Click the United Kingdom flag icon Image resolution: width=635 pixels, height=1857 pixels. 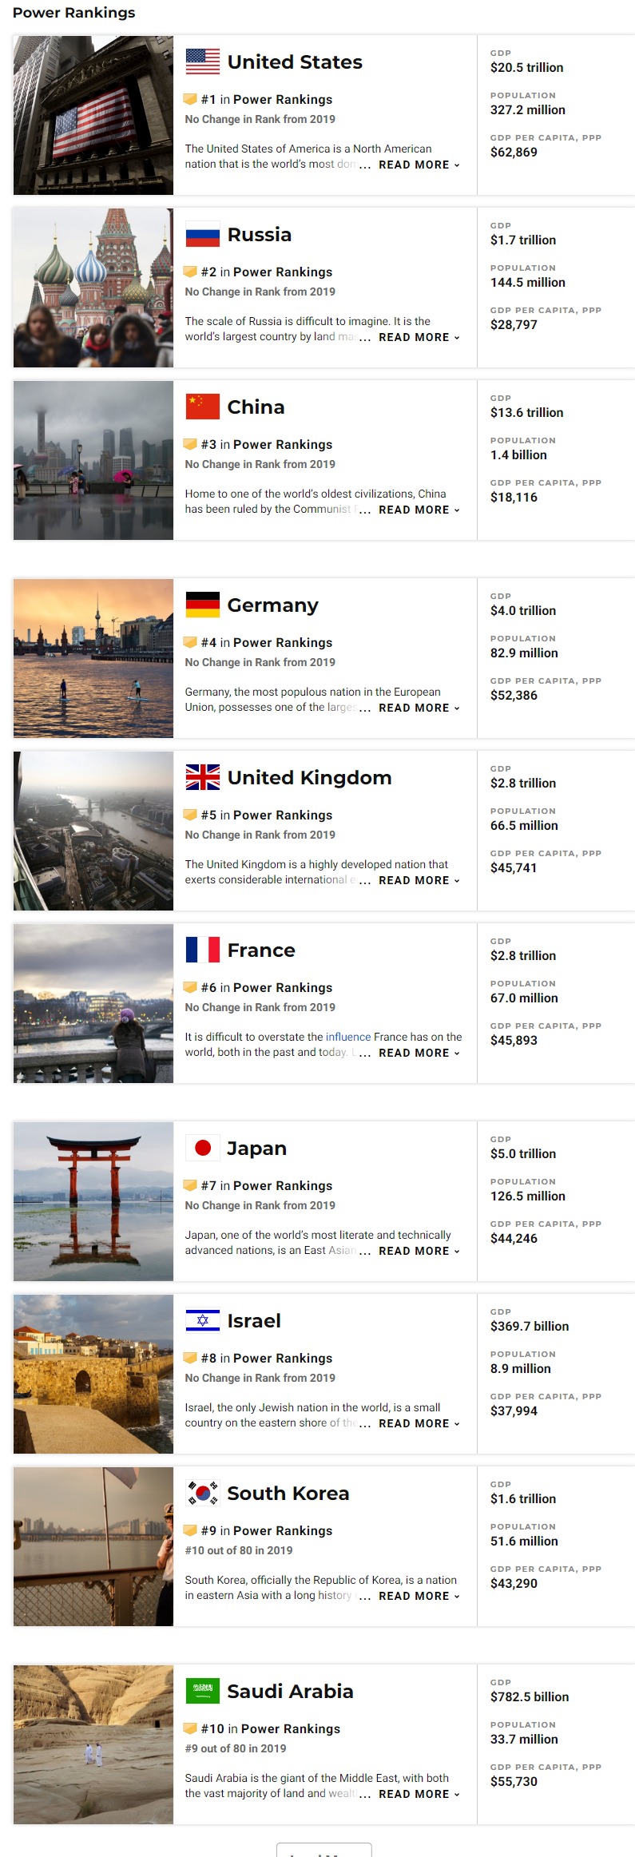pyautogui.click(x=202, y=777)
